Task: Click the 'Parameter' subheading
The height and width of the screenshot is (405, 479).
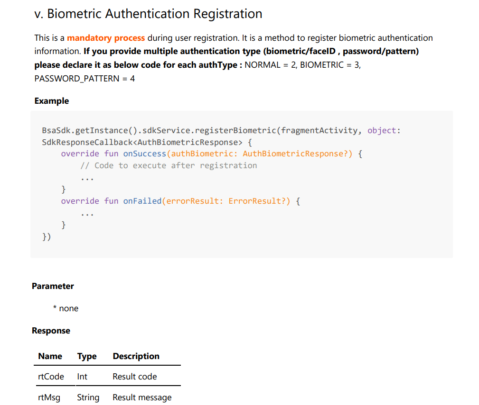Action: pos(53,286)
